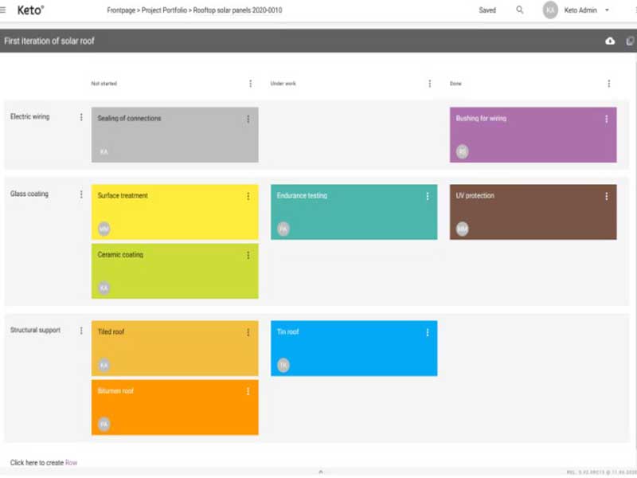Open the Tin roof card options
Screen dimensions: 637x478
pyautogui.click(x=427, y=332)
